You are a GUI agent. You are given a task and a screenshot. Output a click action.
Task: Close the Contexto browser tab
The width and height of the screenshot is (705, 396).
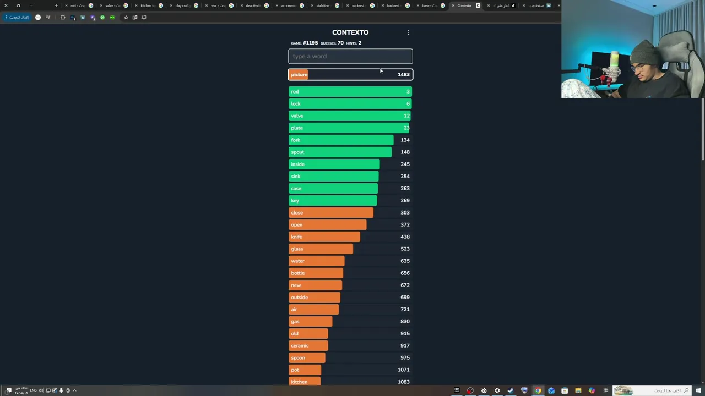453,5
